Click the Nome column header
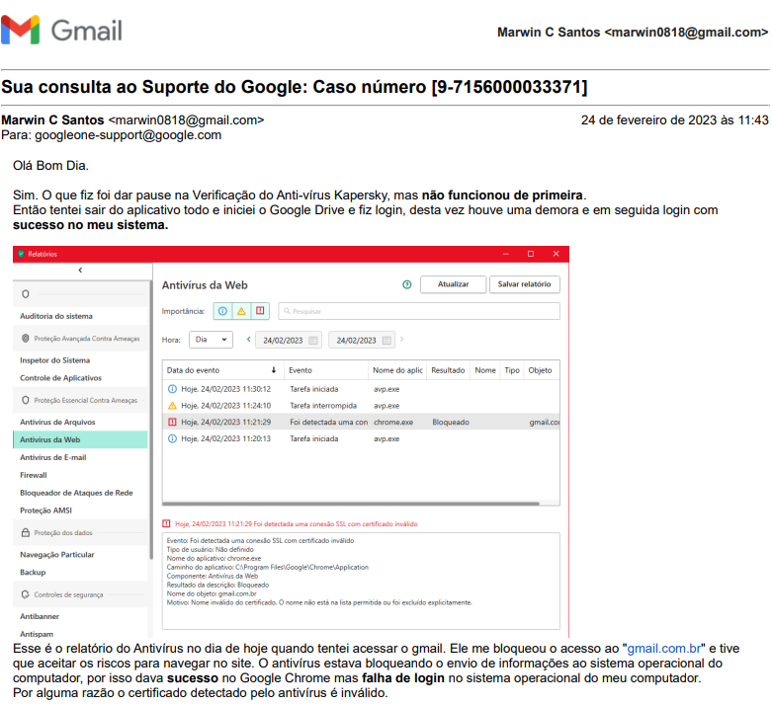 (485, 370)
